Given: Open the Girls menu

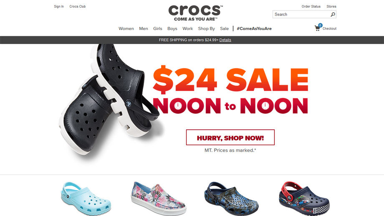Looking at the screenshot, I should pyautogui.click(x=158, y=29).
